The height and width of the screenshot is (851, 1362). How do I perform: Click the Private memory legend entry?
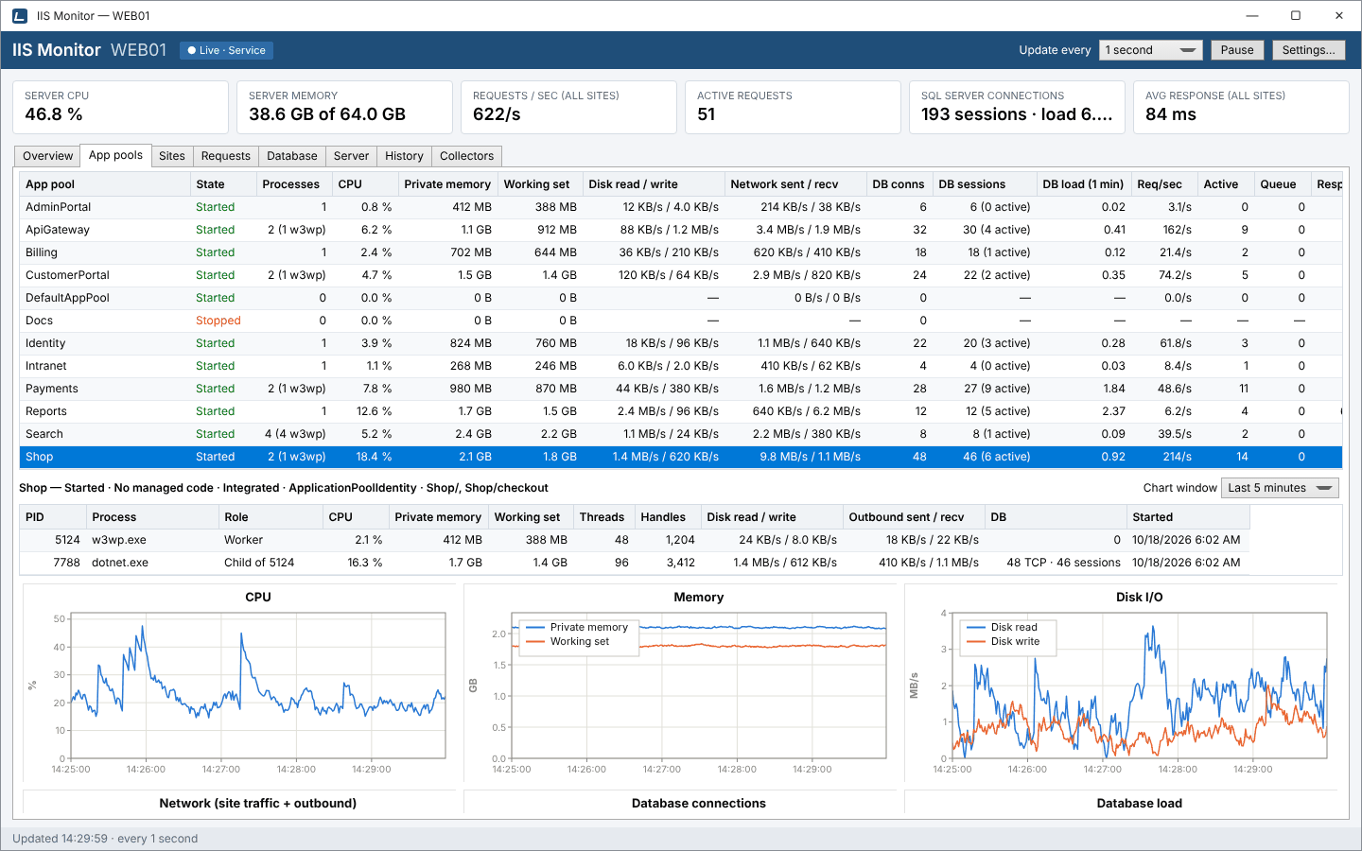pos(577,627)
